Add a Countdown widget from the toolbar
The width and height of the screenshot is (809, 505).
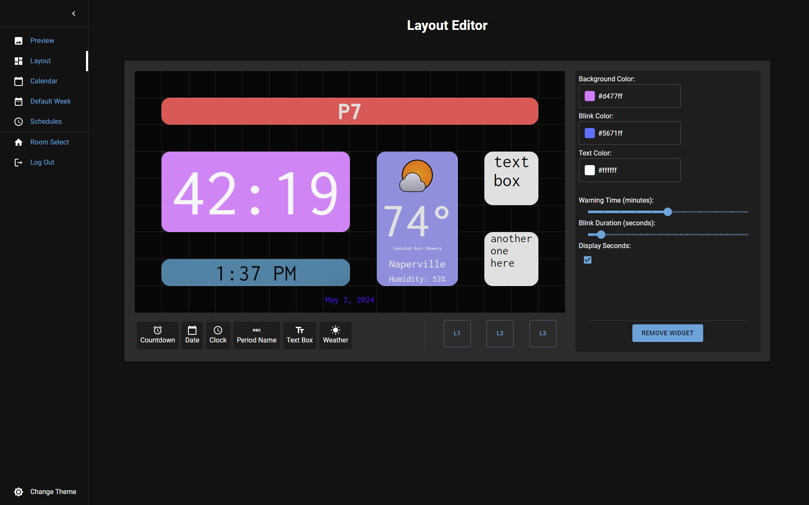tap(157, 335)
